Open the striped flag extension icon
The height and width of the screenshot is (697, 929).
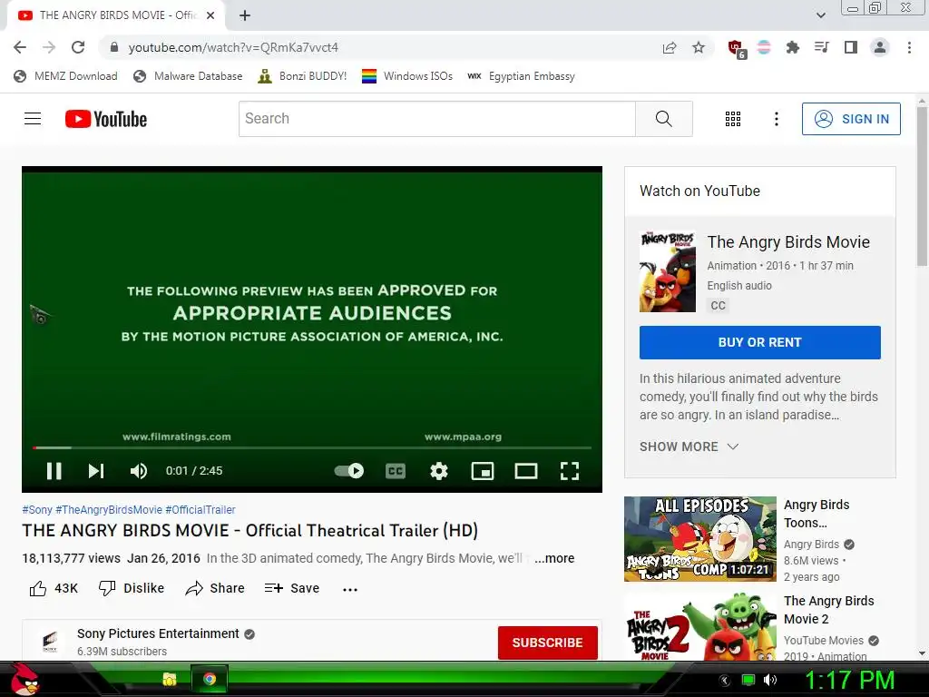[x=764, y=47]
